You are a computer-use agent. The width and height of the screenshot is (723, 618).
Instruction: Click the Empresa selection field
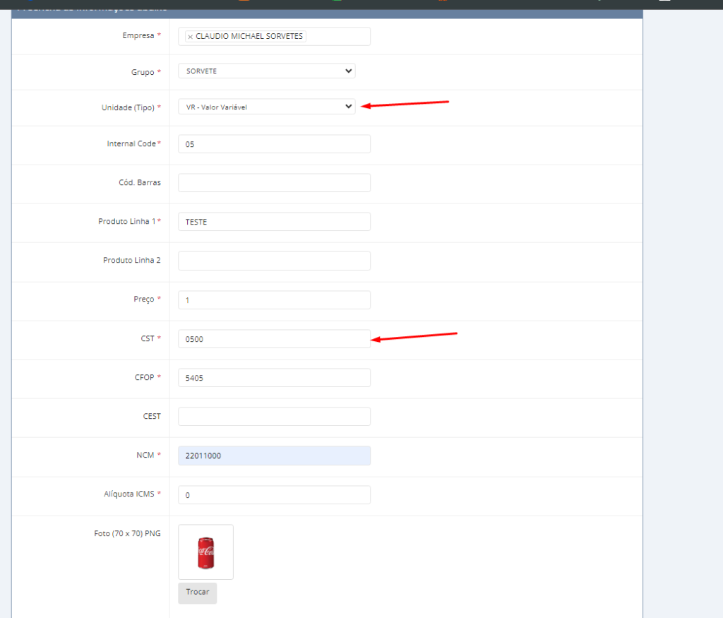click(337, 37)
